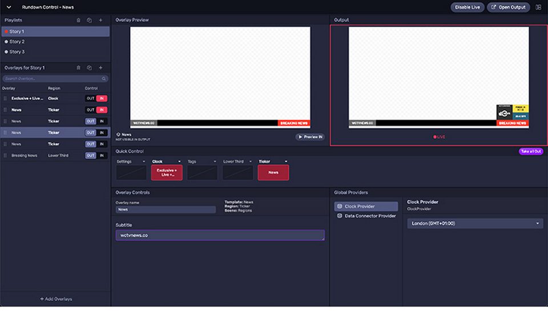
Task: Click the red News ticker quick control tile
Action: pyautogui.click(x=273, y=173)
